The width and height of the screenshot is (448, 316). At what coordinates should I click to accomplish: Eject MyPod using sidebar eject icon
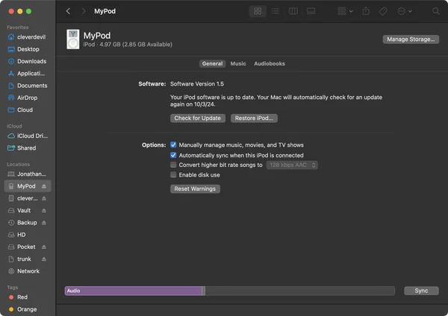(x=43, y=186)
